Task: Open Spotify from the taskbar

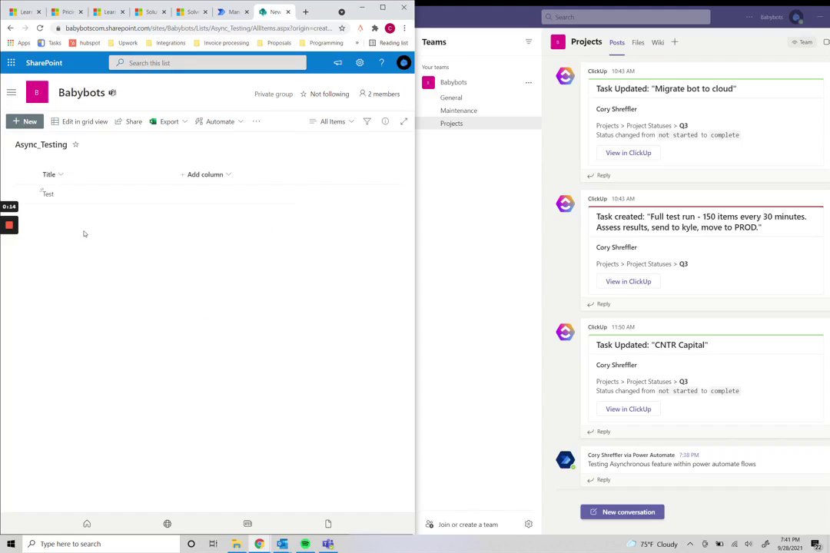Action: (x=305, y=544)
